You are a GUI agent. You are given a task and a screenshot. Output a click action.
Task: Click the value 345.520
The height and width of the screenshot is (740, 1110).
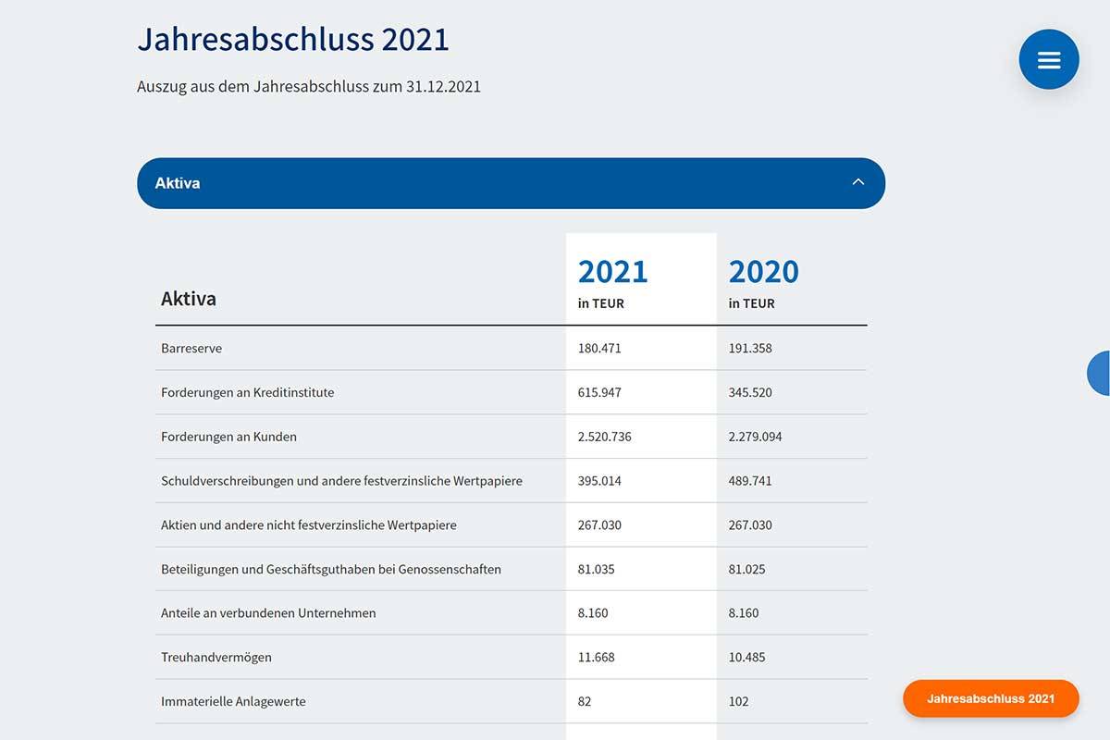pyautogui.click(x=750, y=392)
